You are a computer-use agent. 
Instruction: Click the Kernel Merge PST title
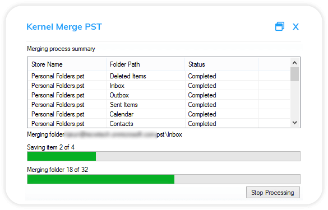64,27
